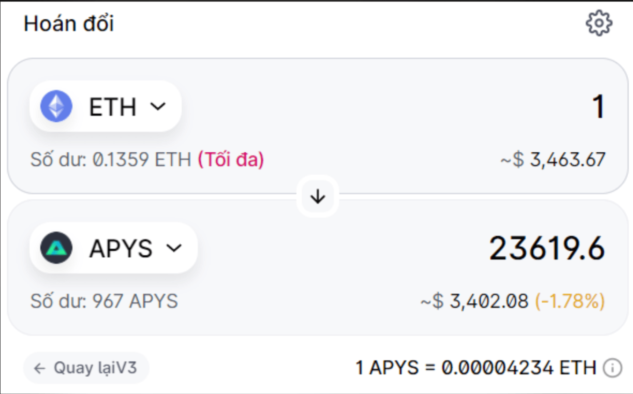Click the Quay lại V3 button
The height and width of the screenshot is (394, 633).
86,368
